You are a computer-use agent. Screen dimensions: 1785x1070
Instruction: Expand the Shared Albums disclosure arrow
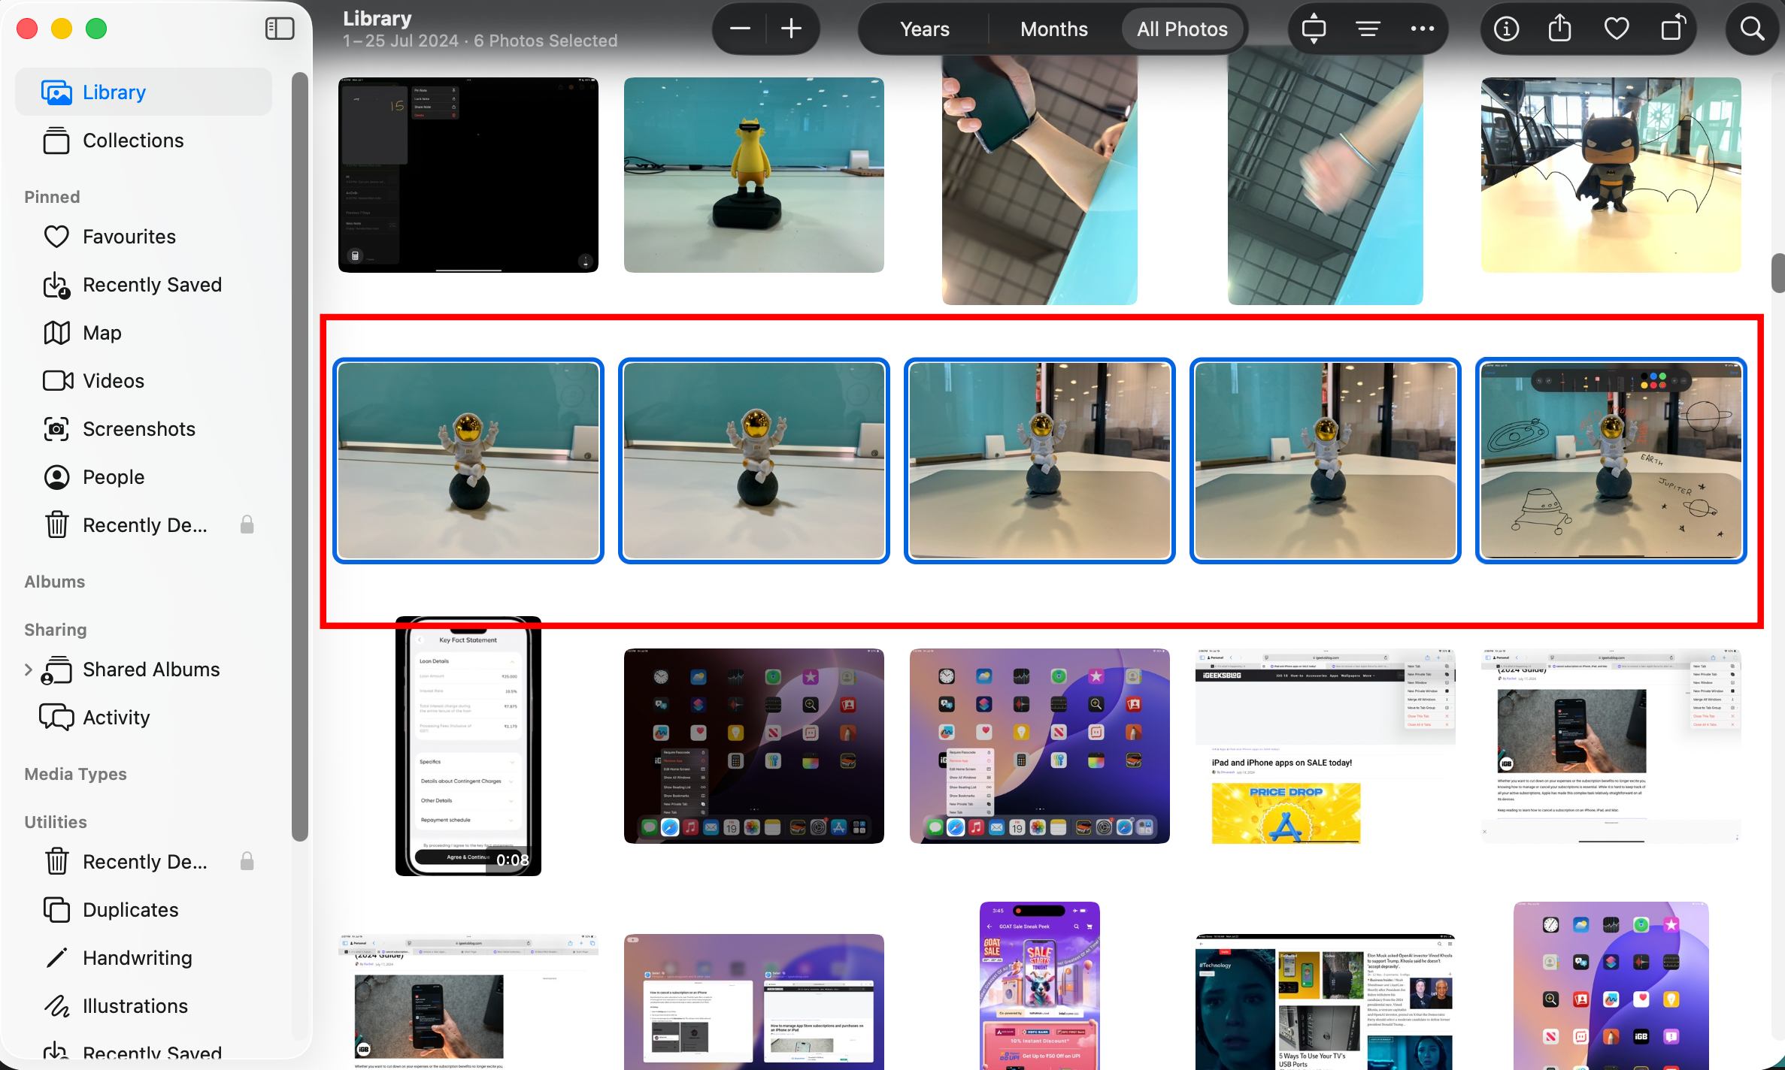tap(29, 670)
